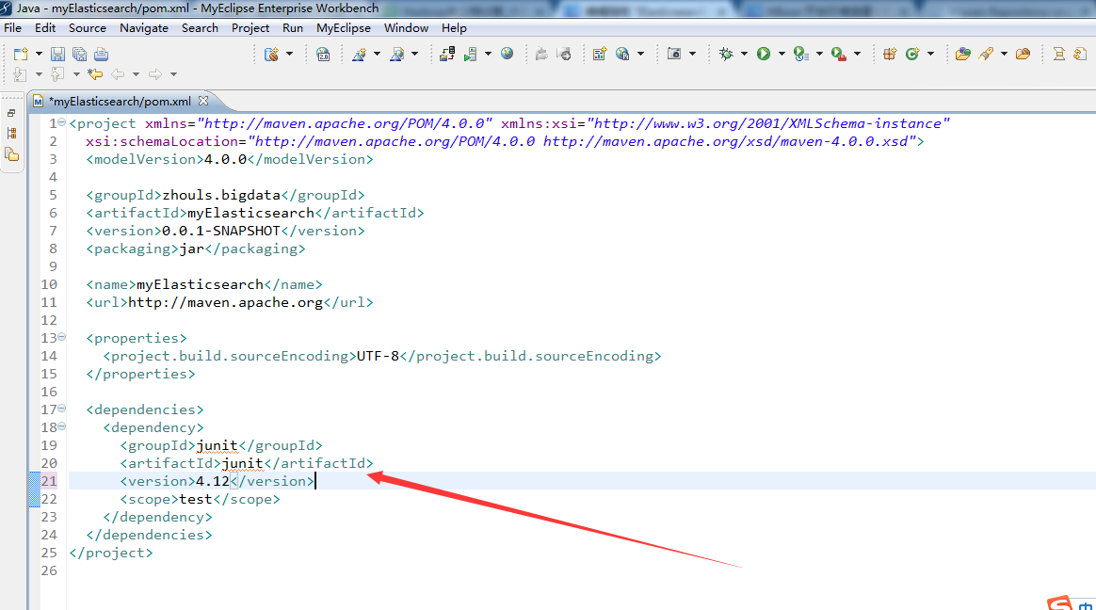The image size is (1096, 610).
Task: Click the camera snapshot icon
Action: [674, 54]
